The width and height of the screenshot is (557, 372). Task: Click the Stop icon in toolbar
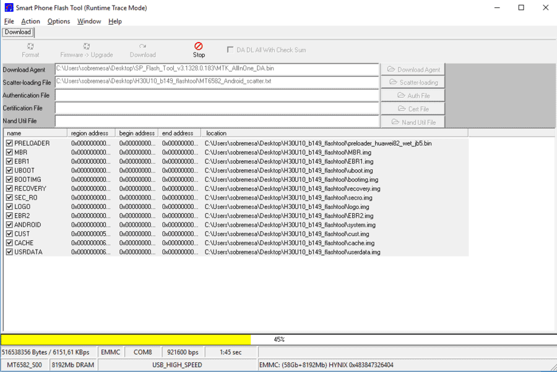tap(199, 46)
